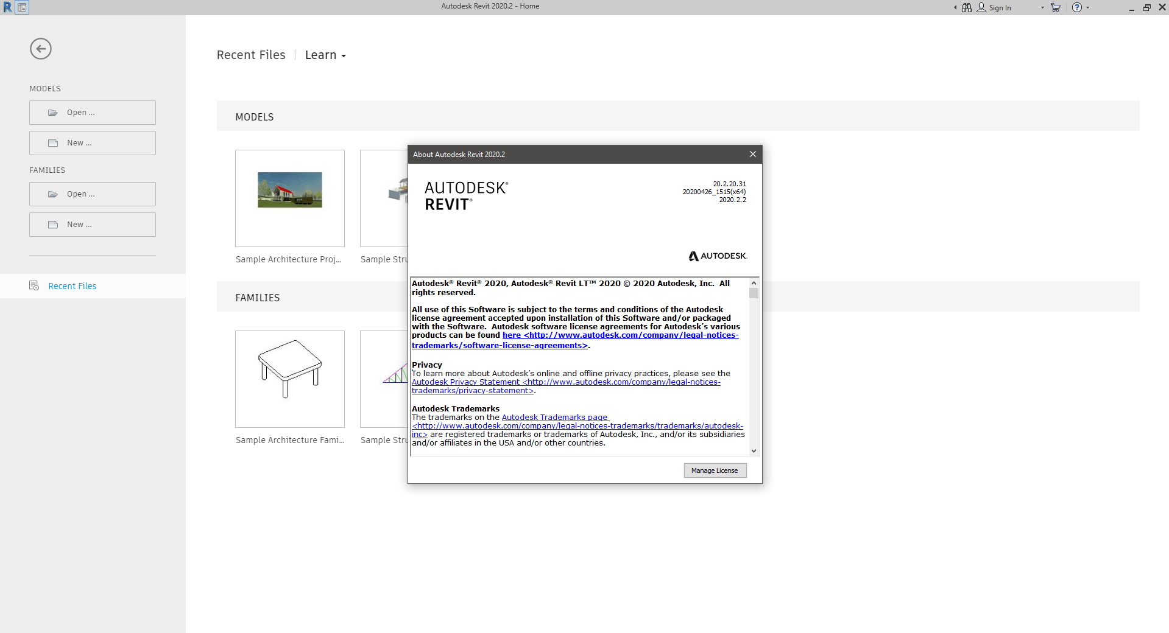Click the Home page icon in title bar
Screen dimensions: 1169x633
(x=22, y=7)
